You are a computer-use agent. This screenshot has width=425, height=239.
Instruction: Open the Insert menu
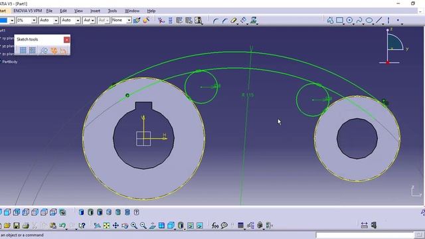[x=95, y=11]
